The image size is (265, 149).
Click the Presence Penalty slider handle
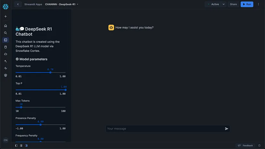point(41,125)
